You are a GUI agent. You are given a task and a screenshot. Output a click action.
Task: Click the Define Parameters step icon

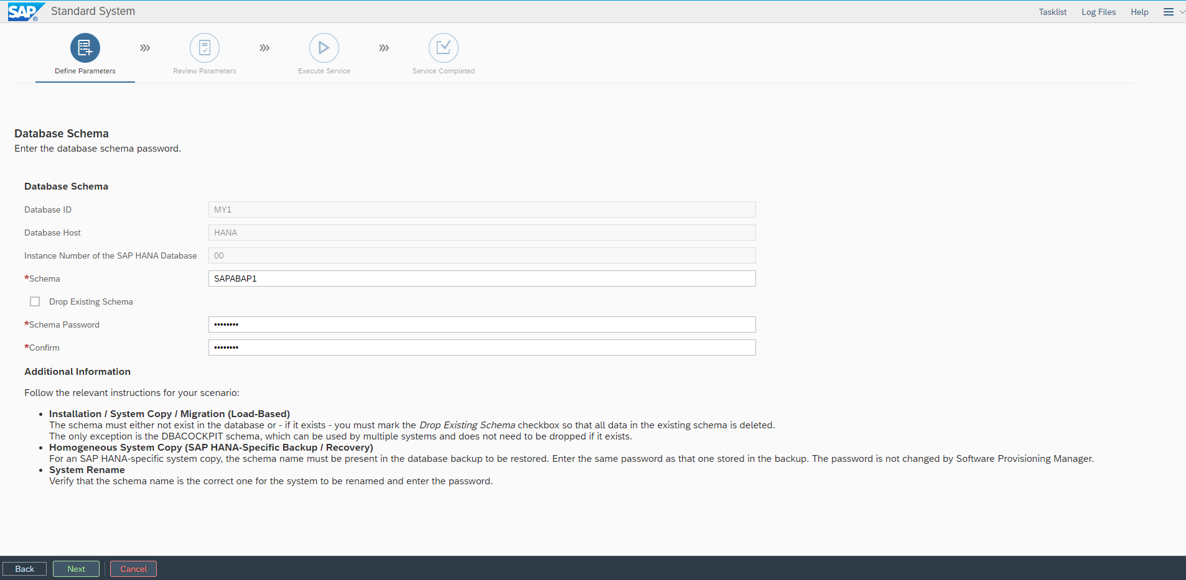click(x=85, y=48)
